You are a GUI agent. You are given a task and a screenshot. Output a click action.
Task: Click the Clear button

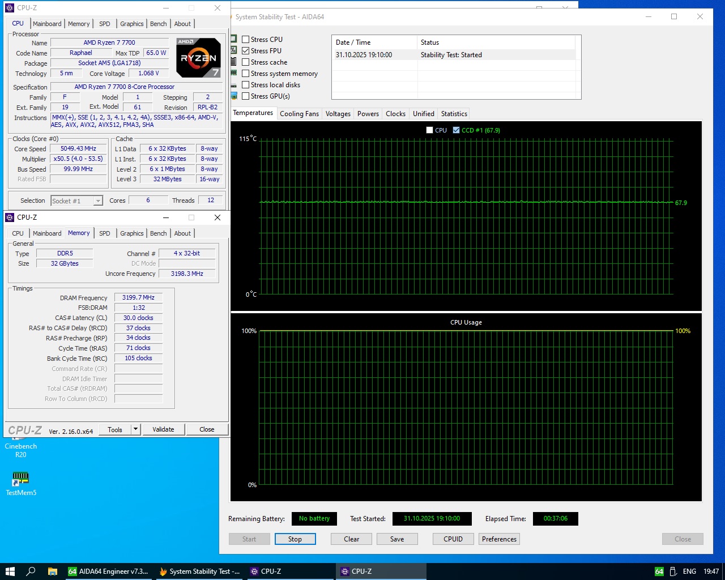(352, 539)
